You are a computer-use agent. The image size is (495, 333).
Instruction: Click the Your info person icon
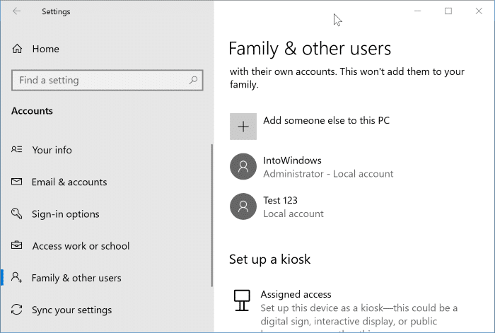pyautogui.click(x=18, y=150)
